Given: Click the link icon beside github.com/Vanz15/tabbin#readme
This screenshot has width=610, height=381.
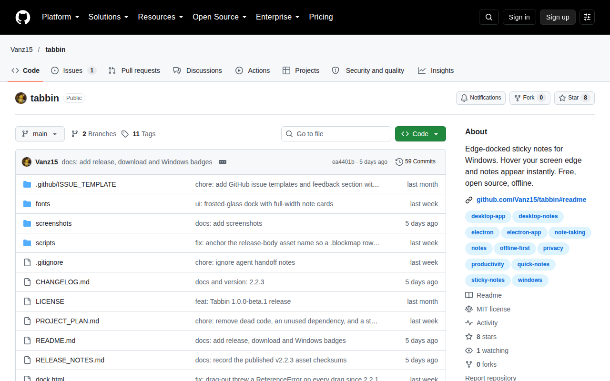Looking at the screenshot, I should coord(469,200).
